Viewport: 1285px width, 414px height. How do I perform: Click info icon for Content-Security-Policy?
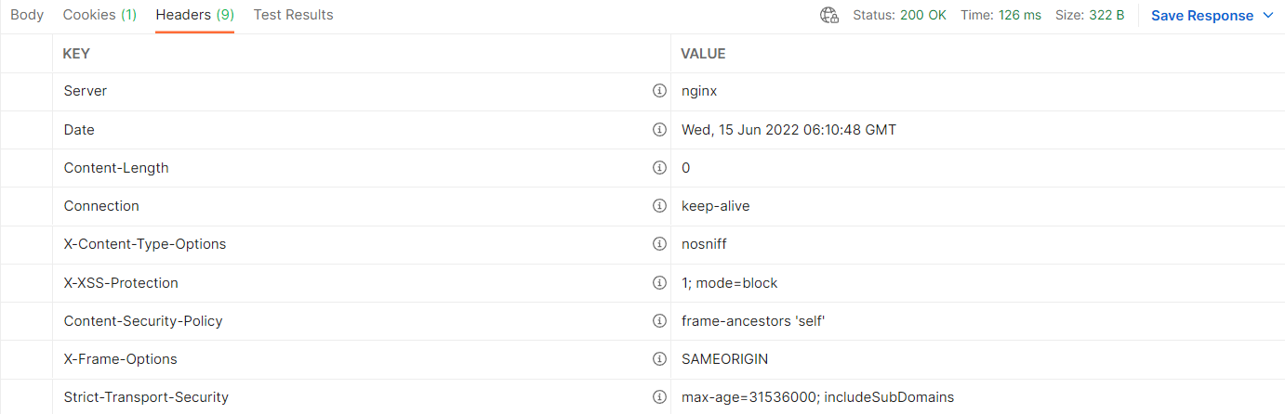(659, 321)
